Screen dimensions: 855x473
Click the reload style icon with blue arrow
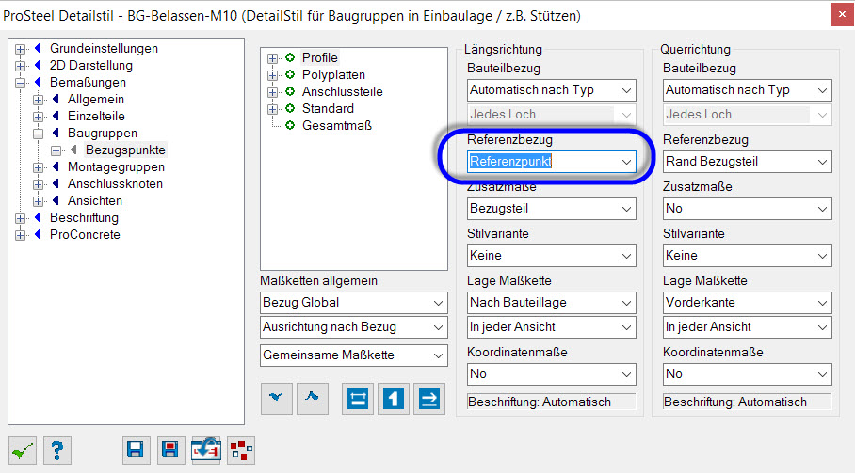coord(205,449)
